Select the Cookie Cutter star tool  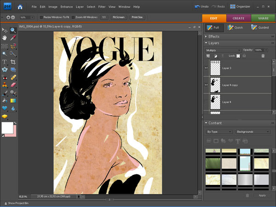click(x=5, y=69)
